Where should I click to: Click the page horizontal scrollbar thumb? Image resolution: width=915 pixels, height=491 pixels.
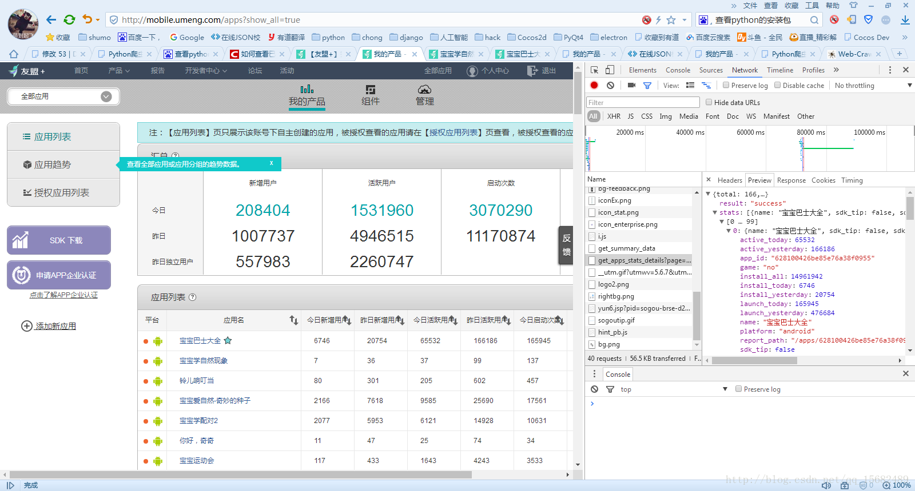pyautogui.click(x=240, y=474)
